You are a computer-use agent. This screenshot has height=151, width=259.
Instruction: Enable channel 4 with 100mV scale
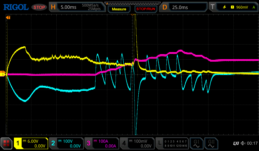coord(137,143)
